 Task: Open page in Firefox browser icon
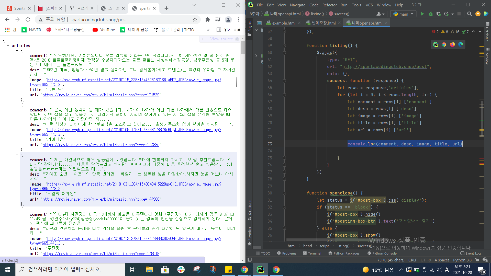[x=452, y=44]
